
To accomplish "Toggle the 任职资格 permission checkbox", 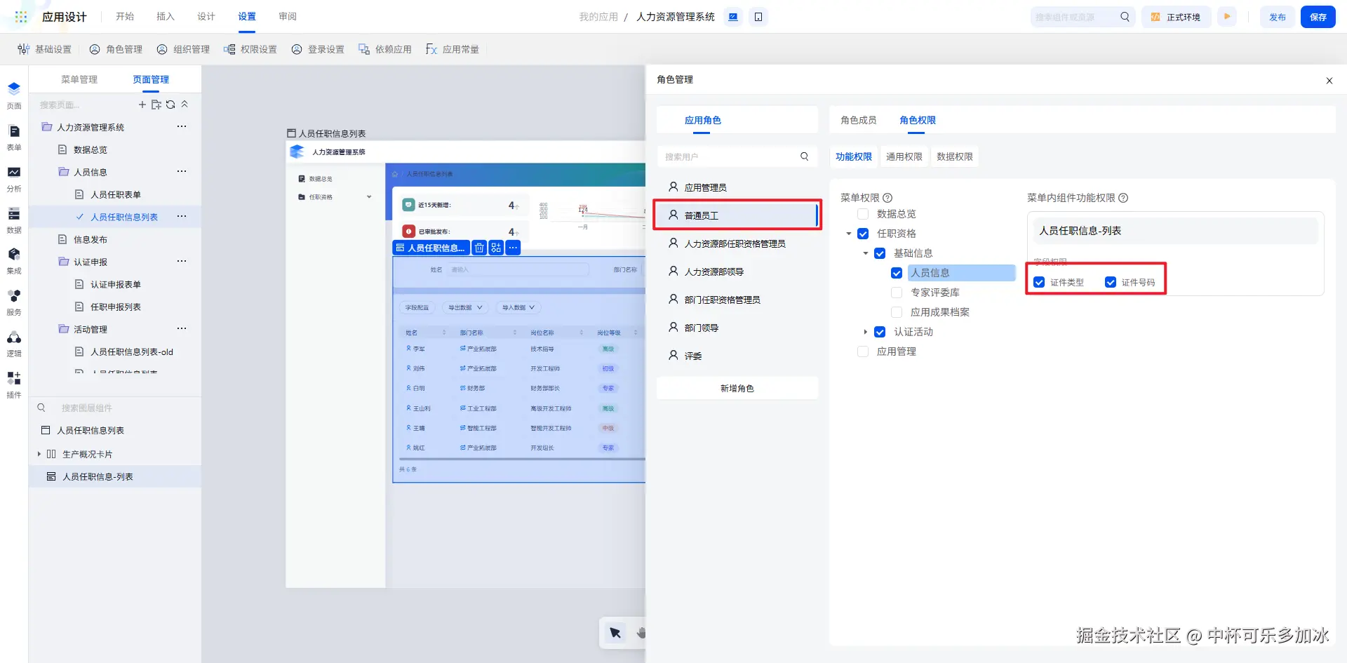I will (863, 234).
